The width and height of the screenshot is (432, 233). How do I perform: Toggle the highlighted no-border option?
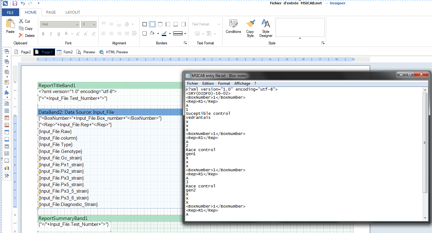point(152,24)
